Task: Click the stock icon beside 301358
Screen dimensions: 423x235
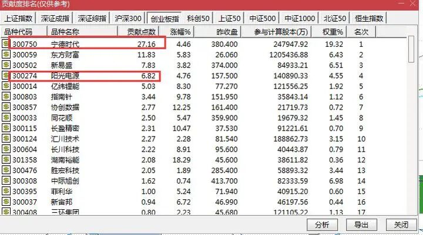Action: pos(6,159)
